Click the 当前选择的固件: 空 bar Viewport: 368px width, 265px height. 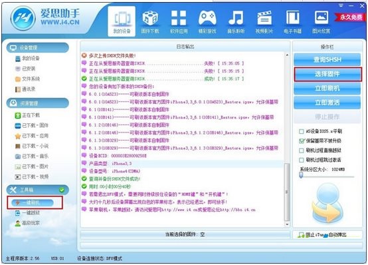coord(185,234)
